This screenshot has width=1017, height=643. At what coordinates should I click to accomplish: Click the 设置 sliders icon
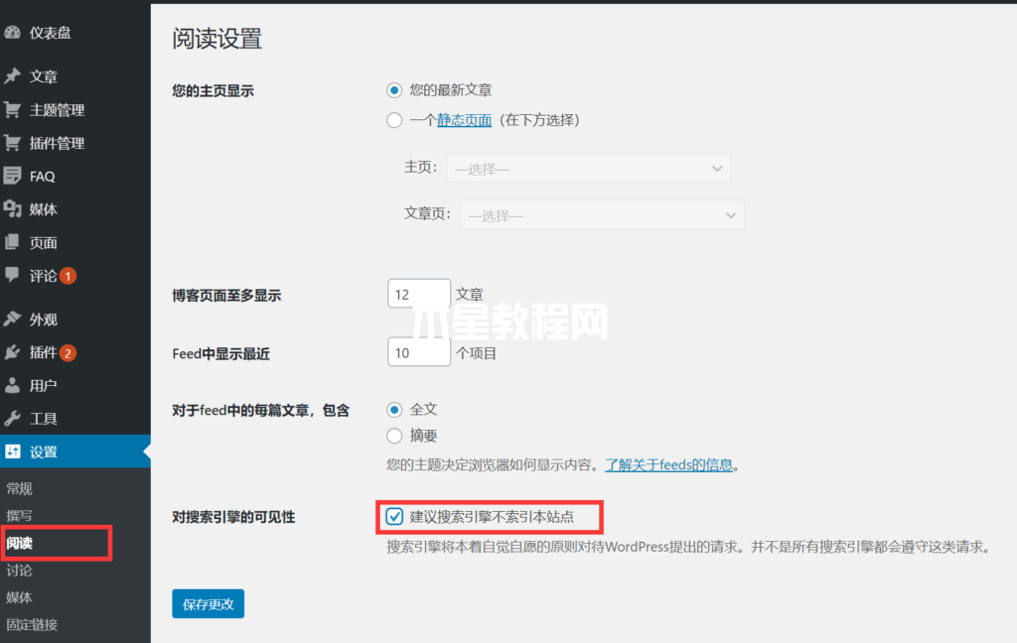tap(12, 451)
